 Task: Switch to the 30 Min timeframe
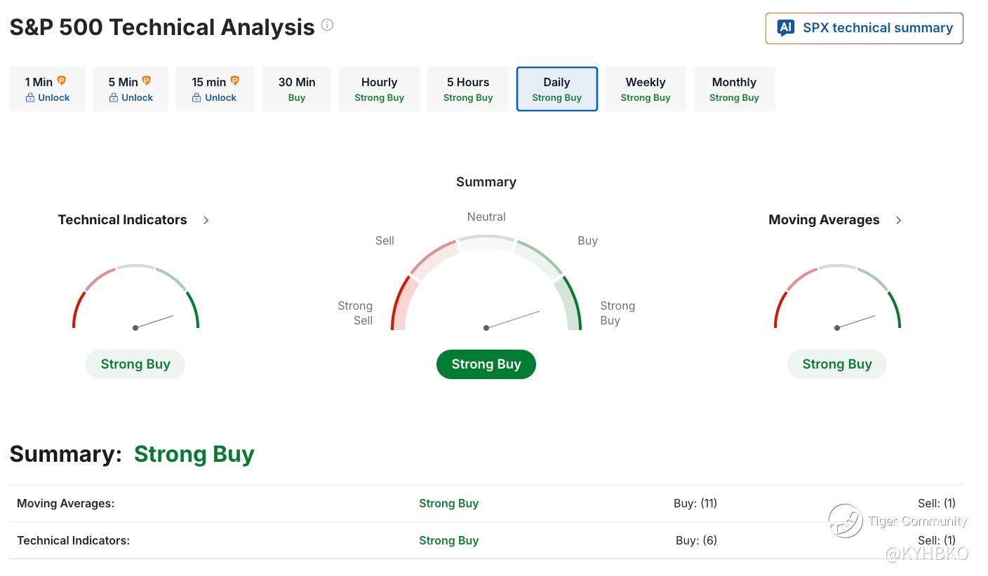(x=297, y=89)
